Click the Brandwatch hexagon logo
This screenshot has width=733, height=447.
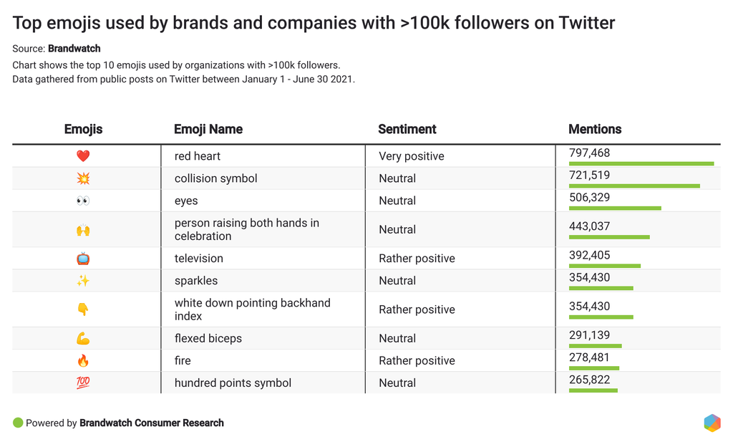712,423
